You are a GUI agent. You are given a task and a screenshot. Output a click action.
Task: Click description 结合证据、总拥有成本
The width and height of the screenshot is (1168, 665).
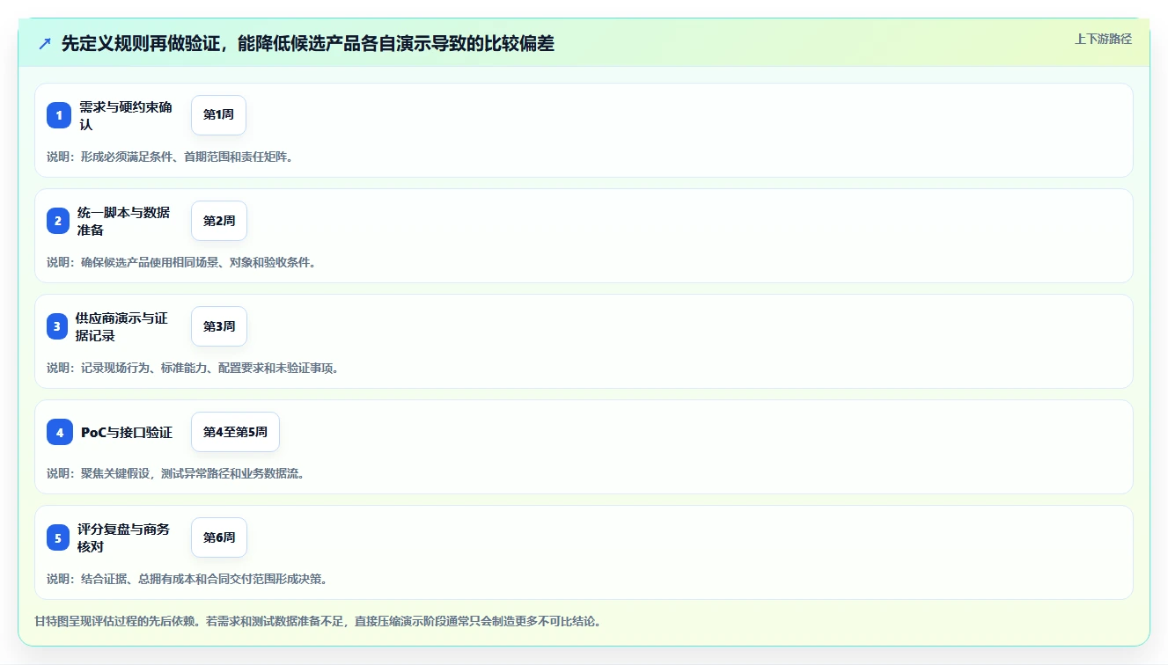click(x=187, y=579)
